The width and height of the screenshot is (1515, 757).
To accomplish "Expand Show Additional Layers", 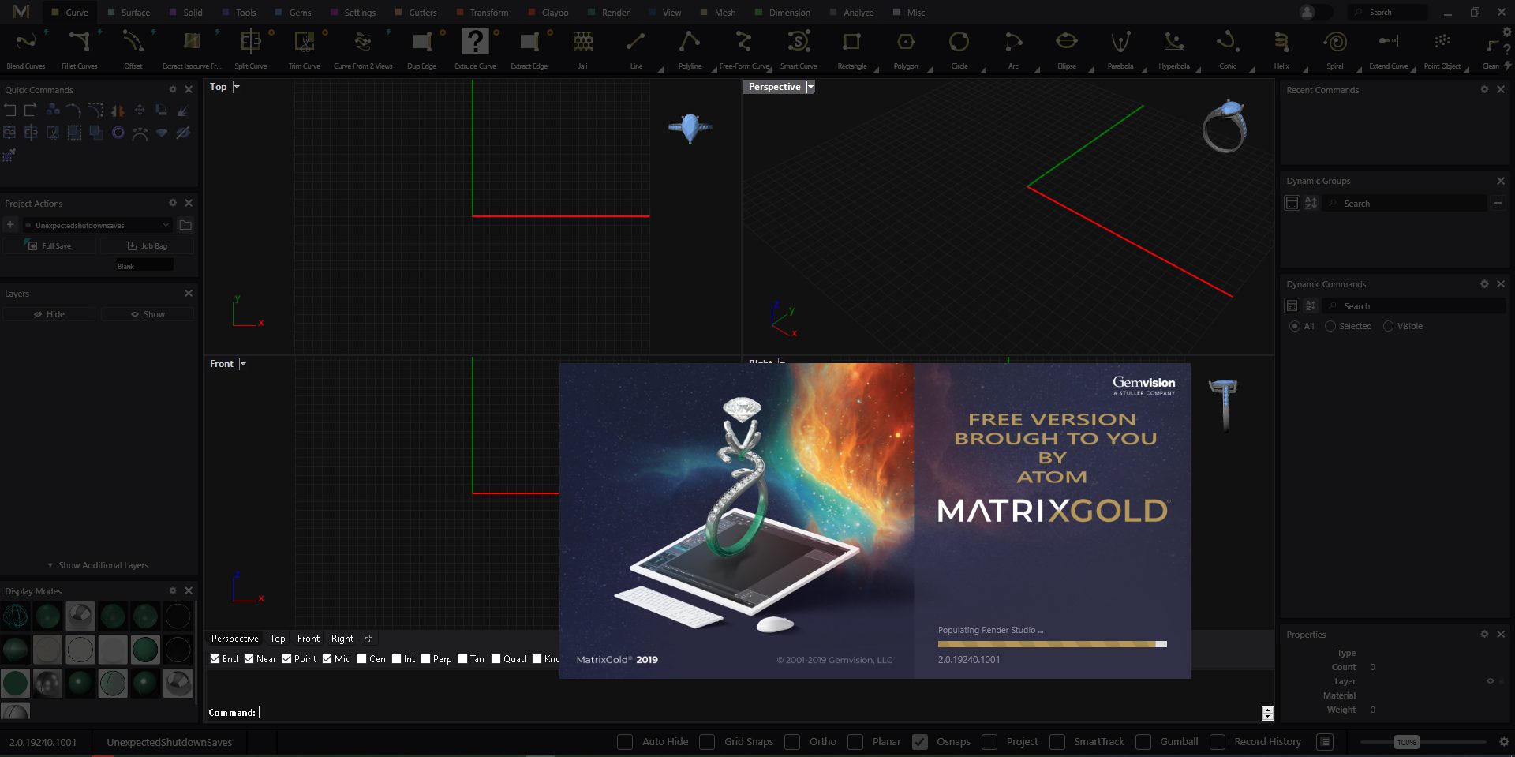I will (98, 565).
